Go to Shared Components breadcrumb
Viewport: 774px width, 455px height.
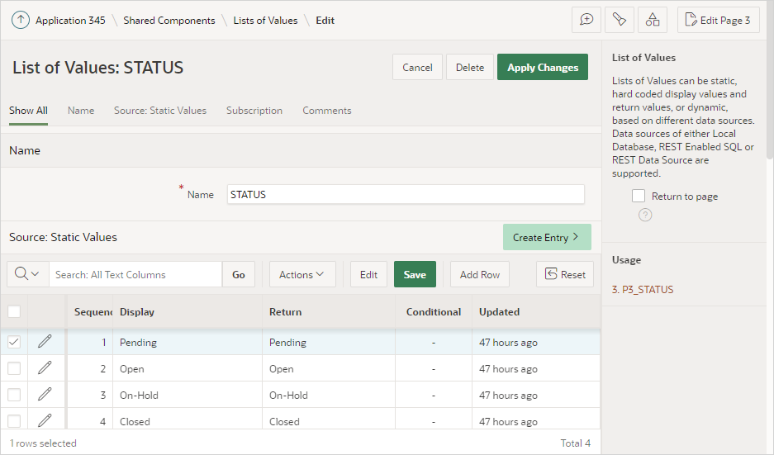(x=169, y=21)
